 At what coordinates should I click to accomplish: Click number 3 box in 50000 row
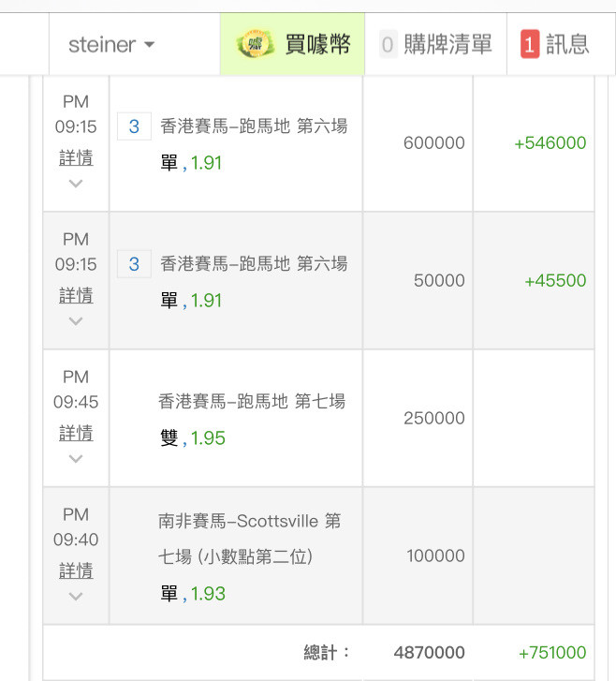134,264
